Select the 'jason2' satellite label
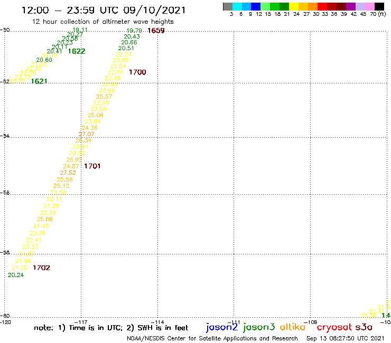The height and width of the screenshot is (343, 391). point(222,327)
